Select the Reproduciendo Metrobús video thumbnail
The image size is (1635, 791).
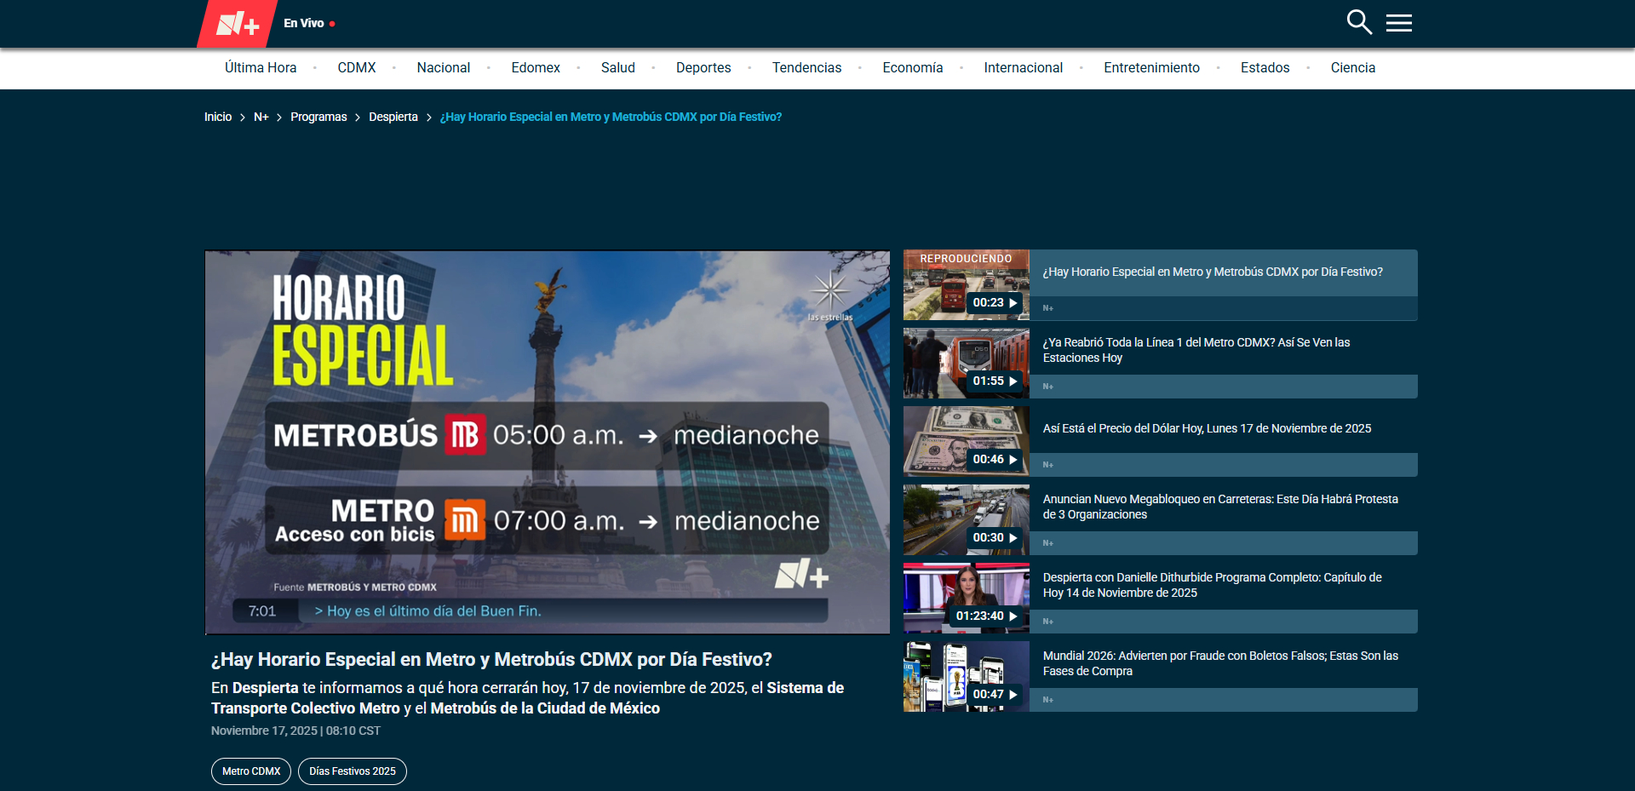click(967, 284)
